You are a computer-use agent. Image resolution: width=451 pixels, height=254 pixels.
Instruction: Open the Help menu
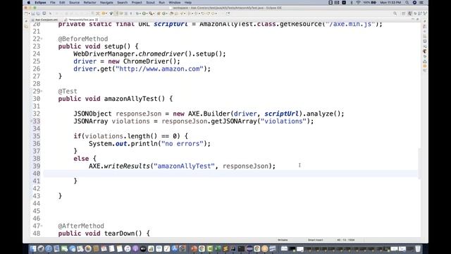pos(188,2)
